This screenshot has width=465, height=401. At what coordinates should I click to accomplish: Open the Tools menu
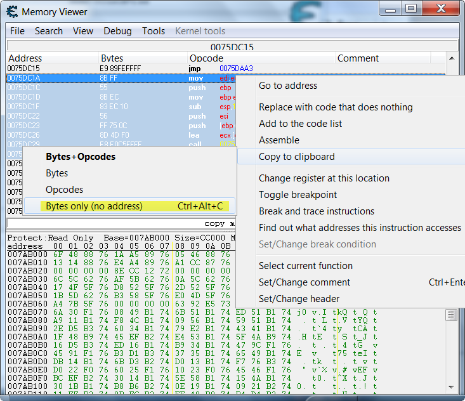coord(153,31)
